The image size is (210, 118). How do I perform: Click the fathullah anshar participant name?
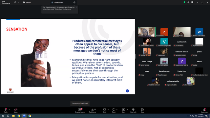coord(182,52)
